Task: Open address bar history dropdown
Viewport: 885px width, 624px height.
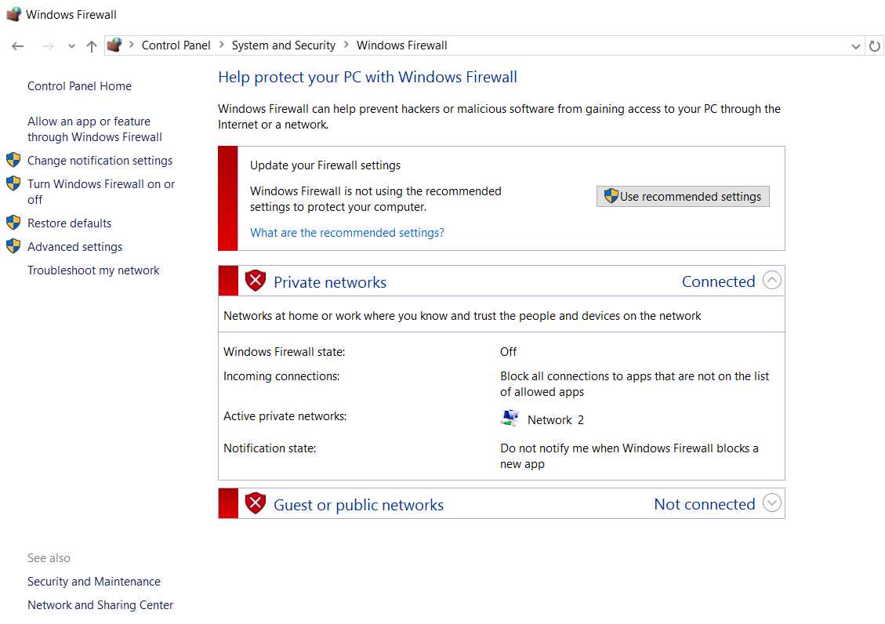Action: click(856, 46)
